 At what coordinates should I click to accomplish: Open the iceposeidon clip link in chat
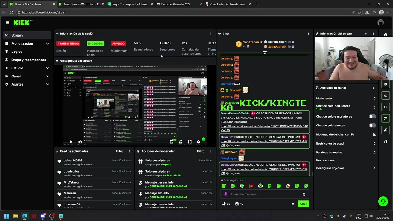(264, 128)
